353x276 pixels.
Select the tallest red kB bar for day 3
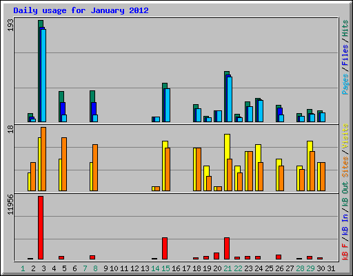[41, 228]
